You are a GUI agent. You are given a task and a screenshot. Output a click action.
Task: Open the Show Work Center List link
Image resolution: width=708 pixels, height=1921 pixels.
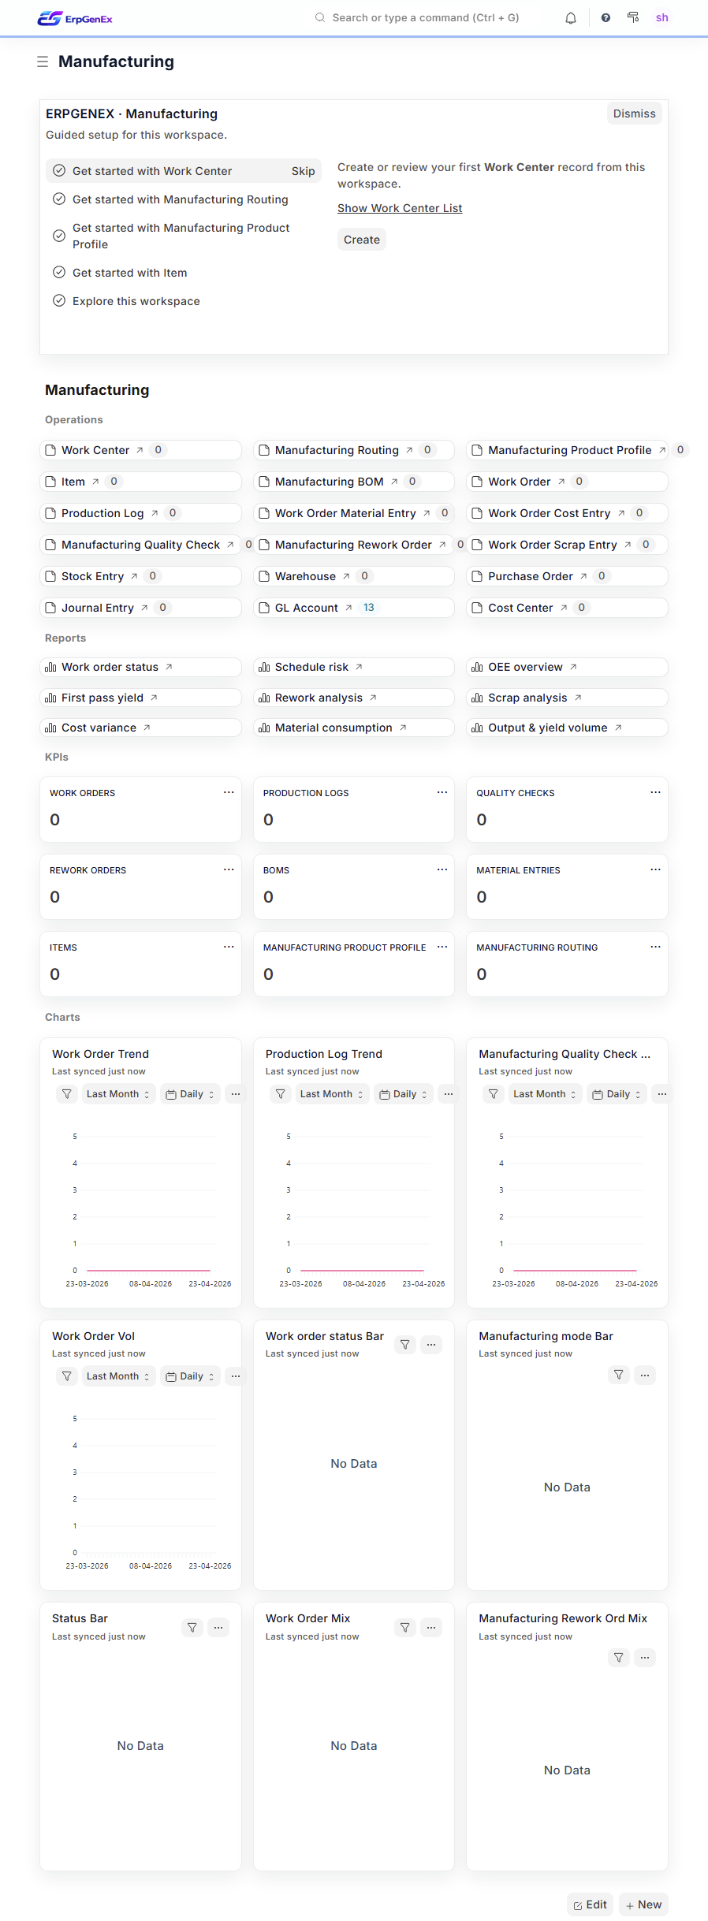pos(400,208)
